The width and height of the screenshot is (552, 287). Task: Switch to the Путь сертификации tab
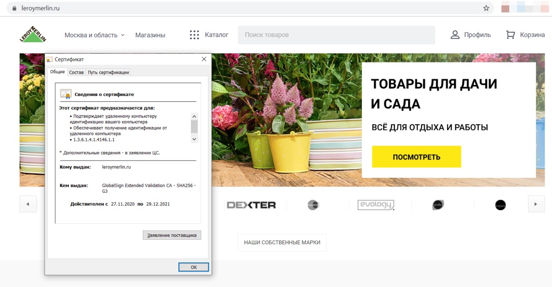[108, 72]
